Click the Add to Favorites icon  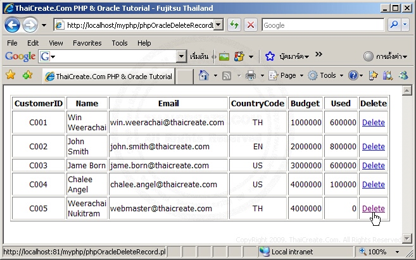(x=27, y=75)
